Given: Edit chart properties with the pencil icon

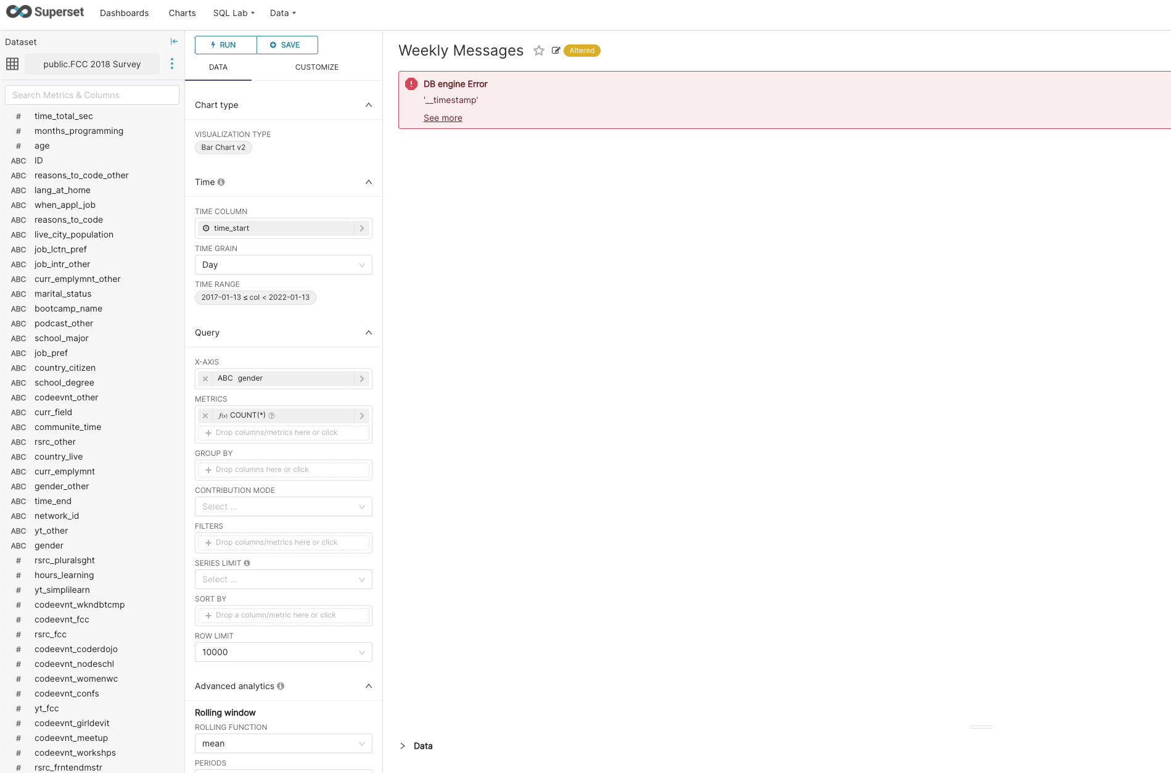Looking at the screenshot, I should pos(556,51).
